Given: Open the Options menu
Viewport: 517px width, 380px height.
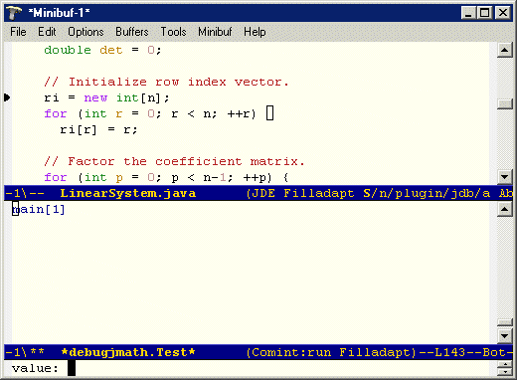Looking at the screenshot, I should pos(86,32).
